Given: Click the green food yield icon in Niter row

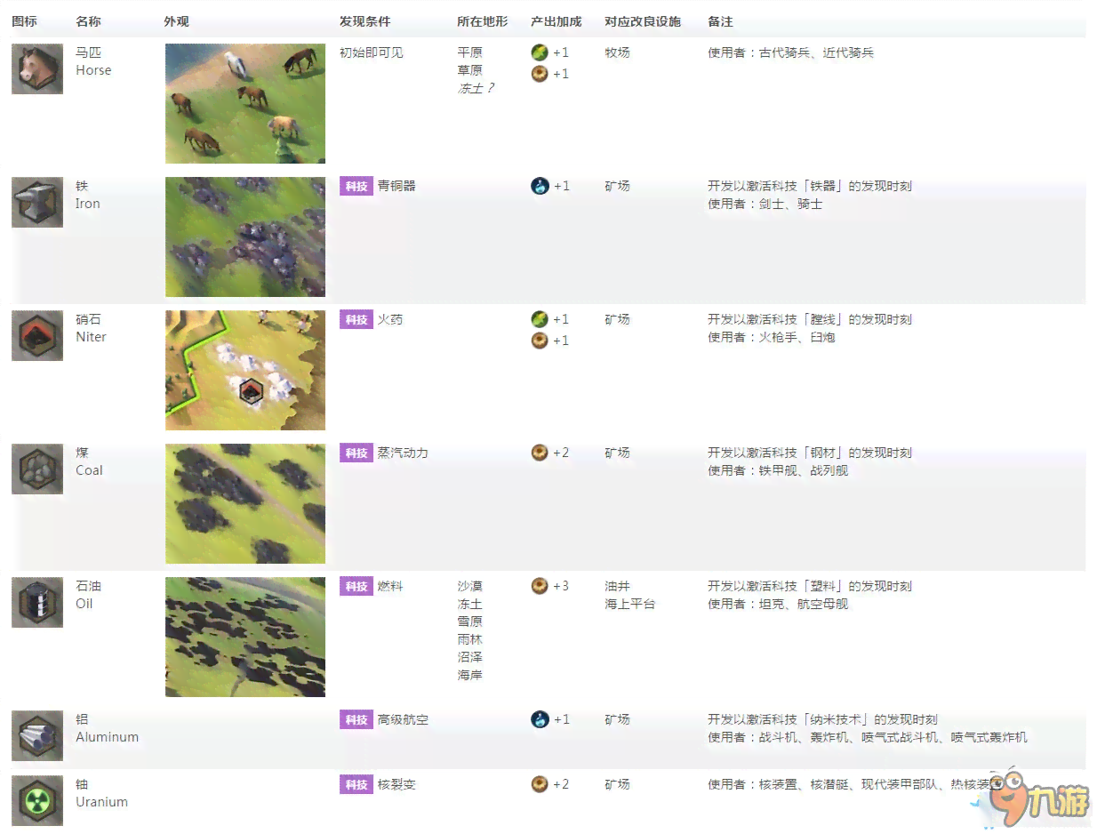Looking at the screenshot, I should [x=540, y=319].
